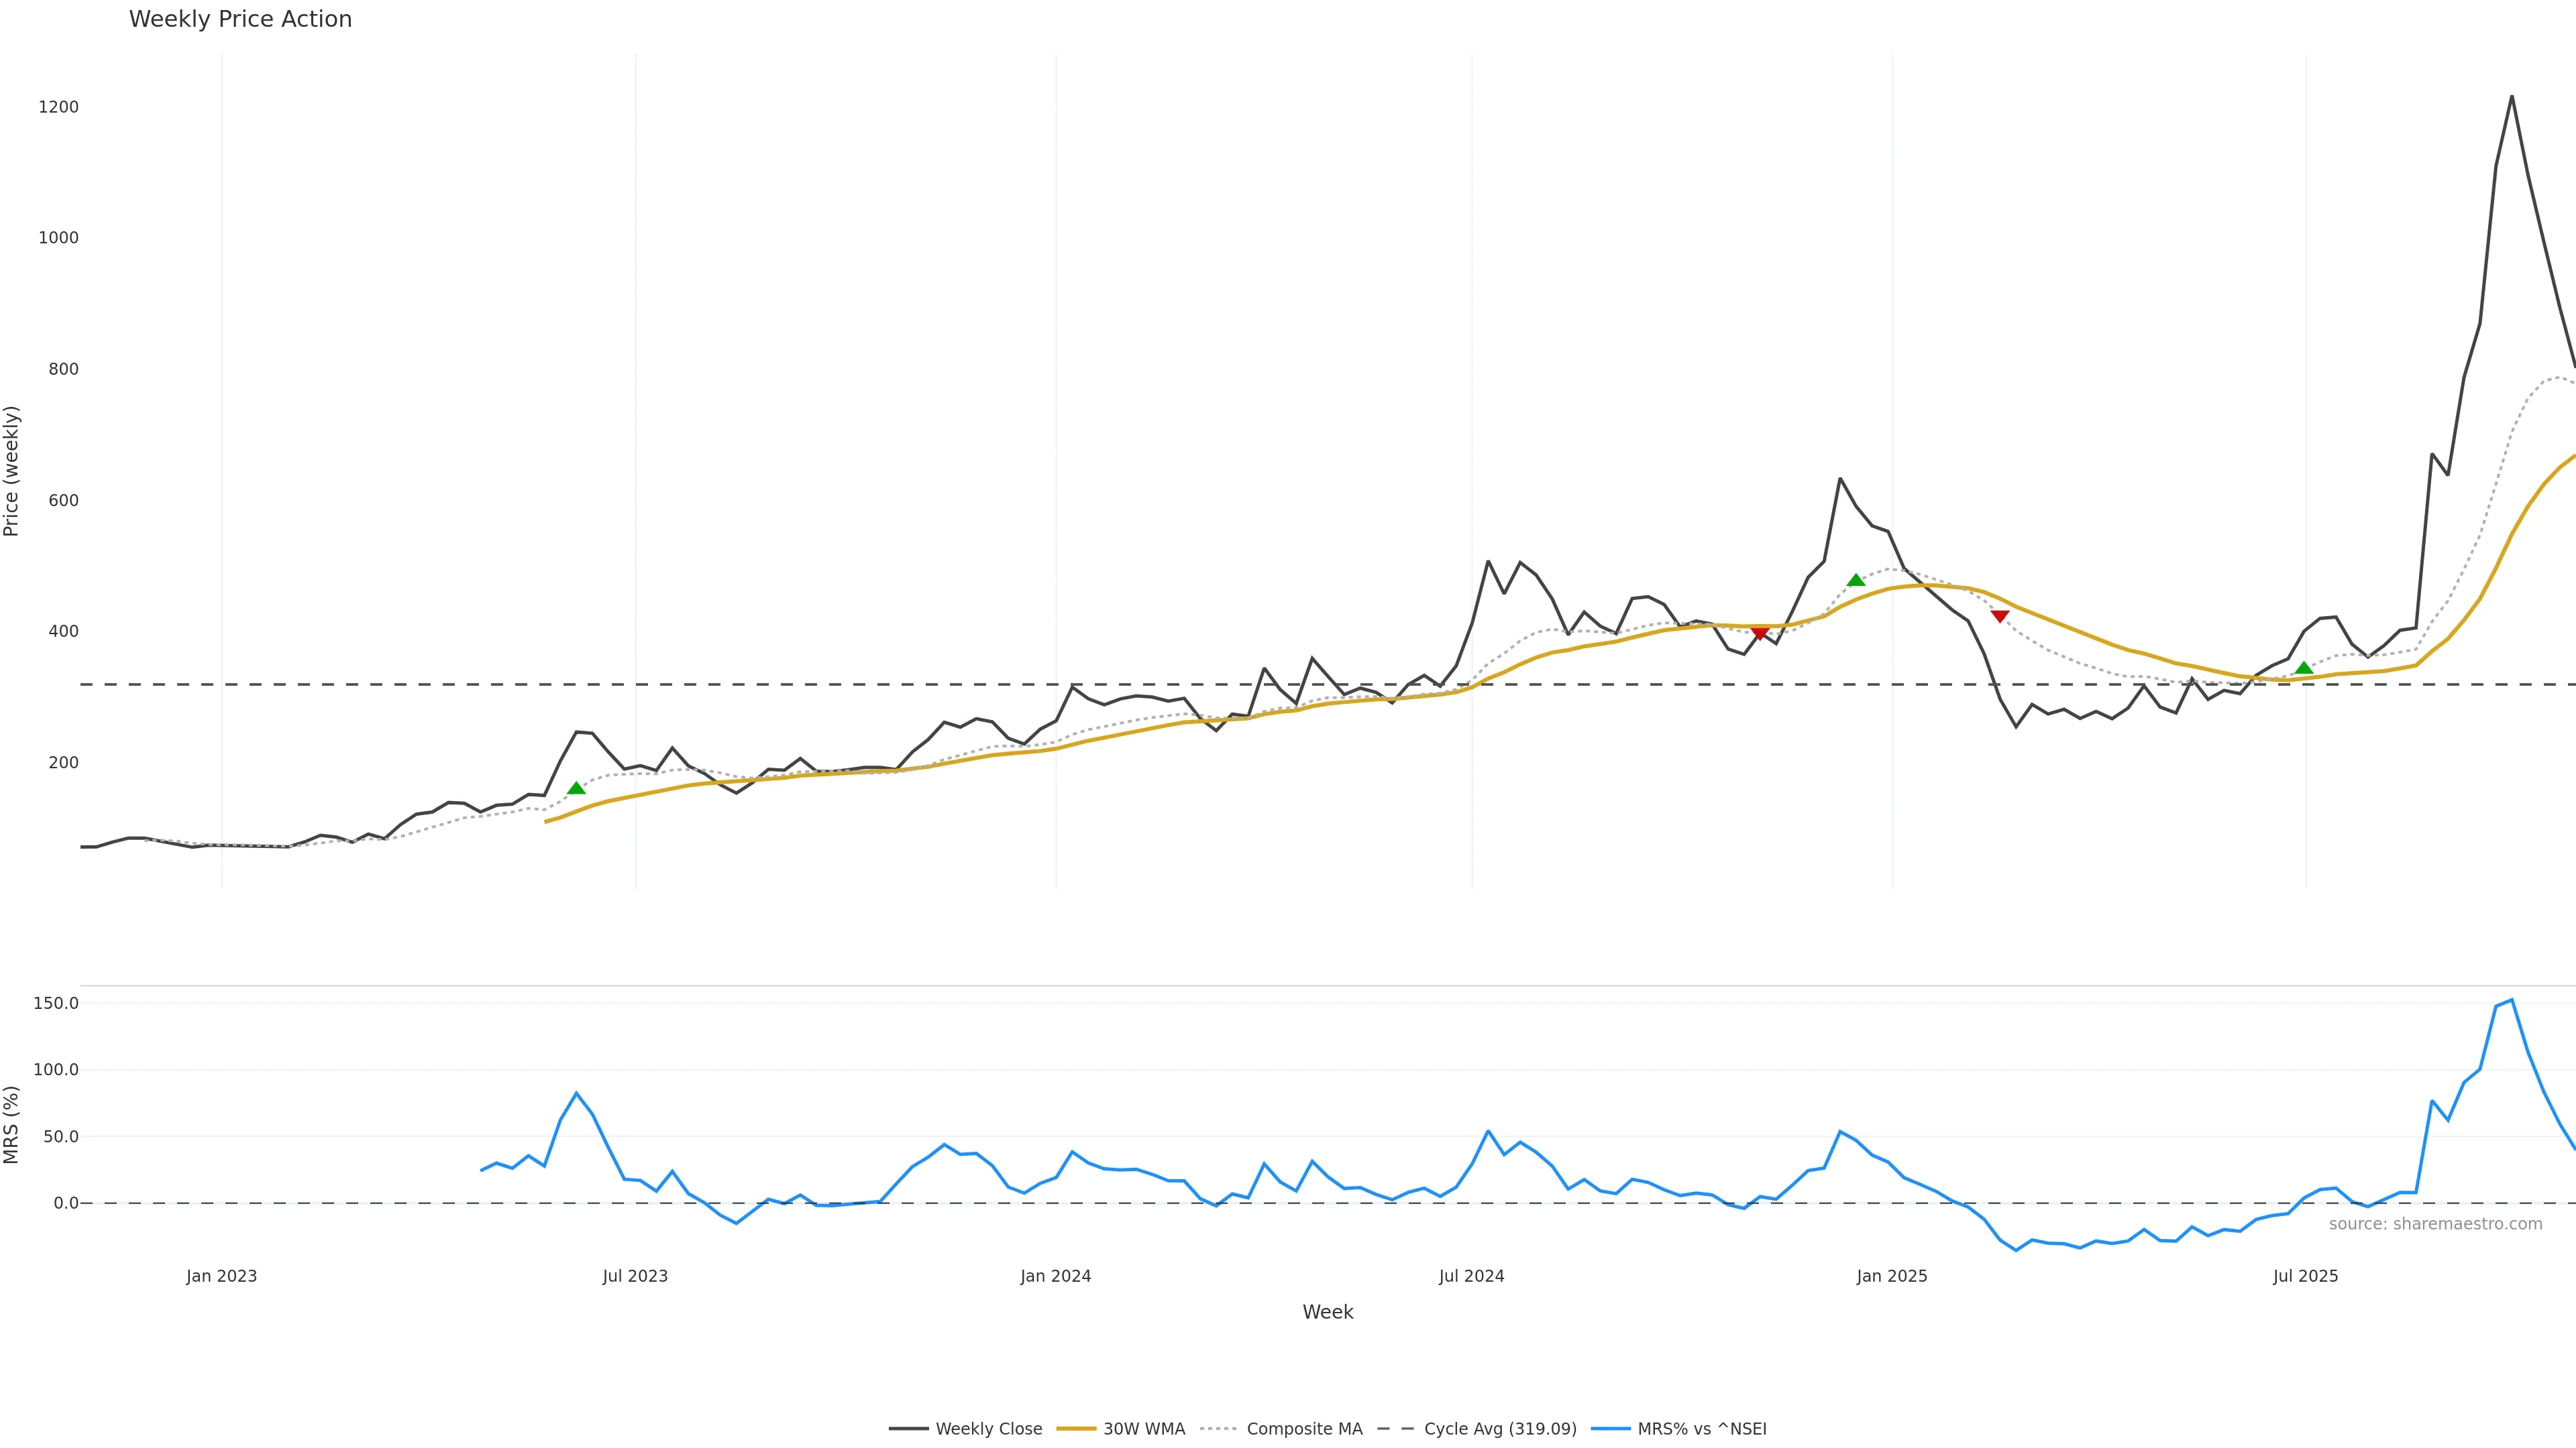Click the 1200 price axis tick label
This screenshot has height=1448, width=2576.
(58, 107)
